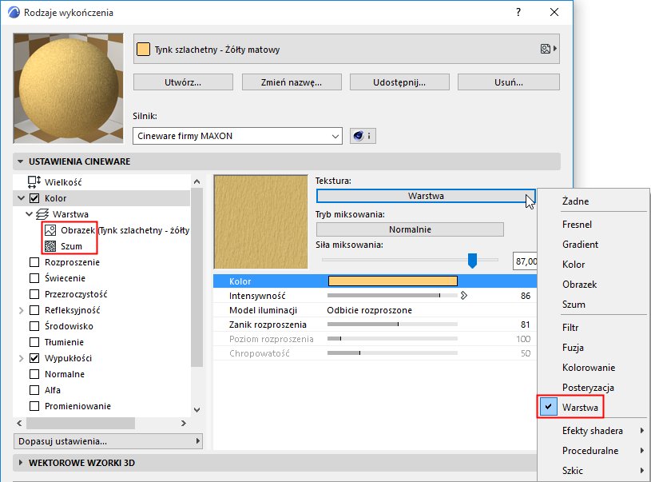The image size is (651, 482).
Task: Open the Cineware info icon next to engine
Action: [362, 135]
